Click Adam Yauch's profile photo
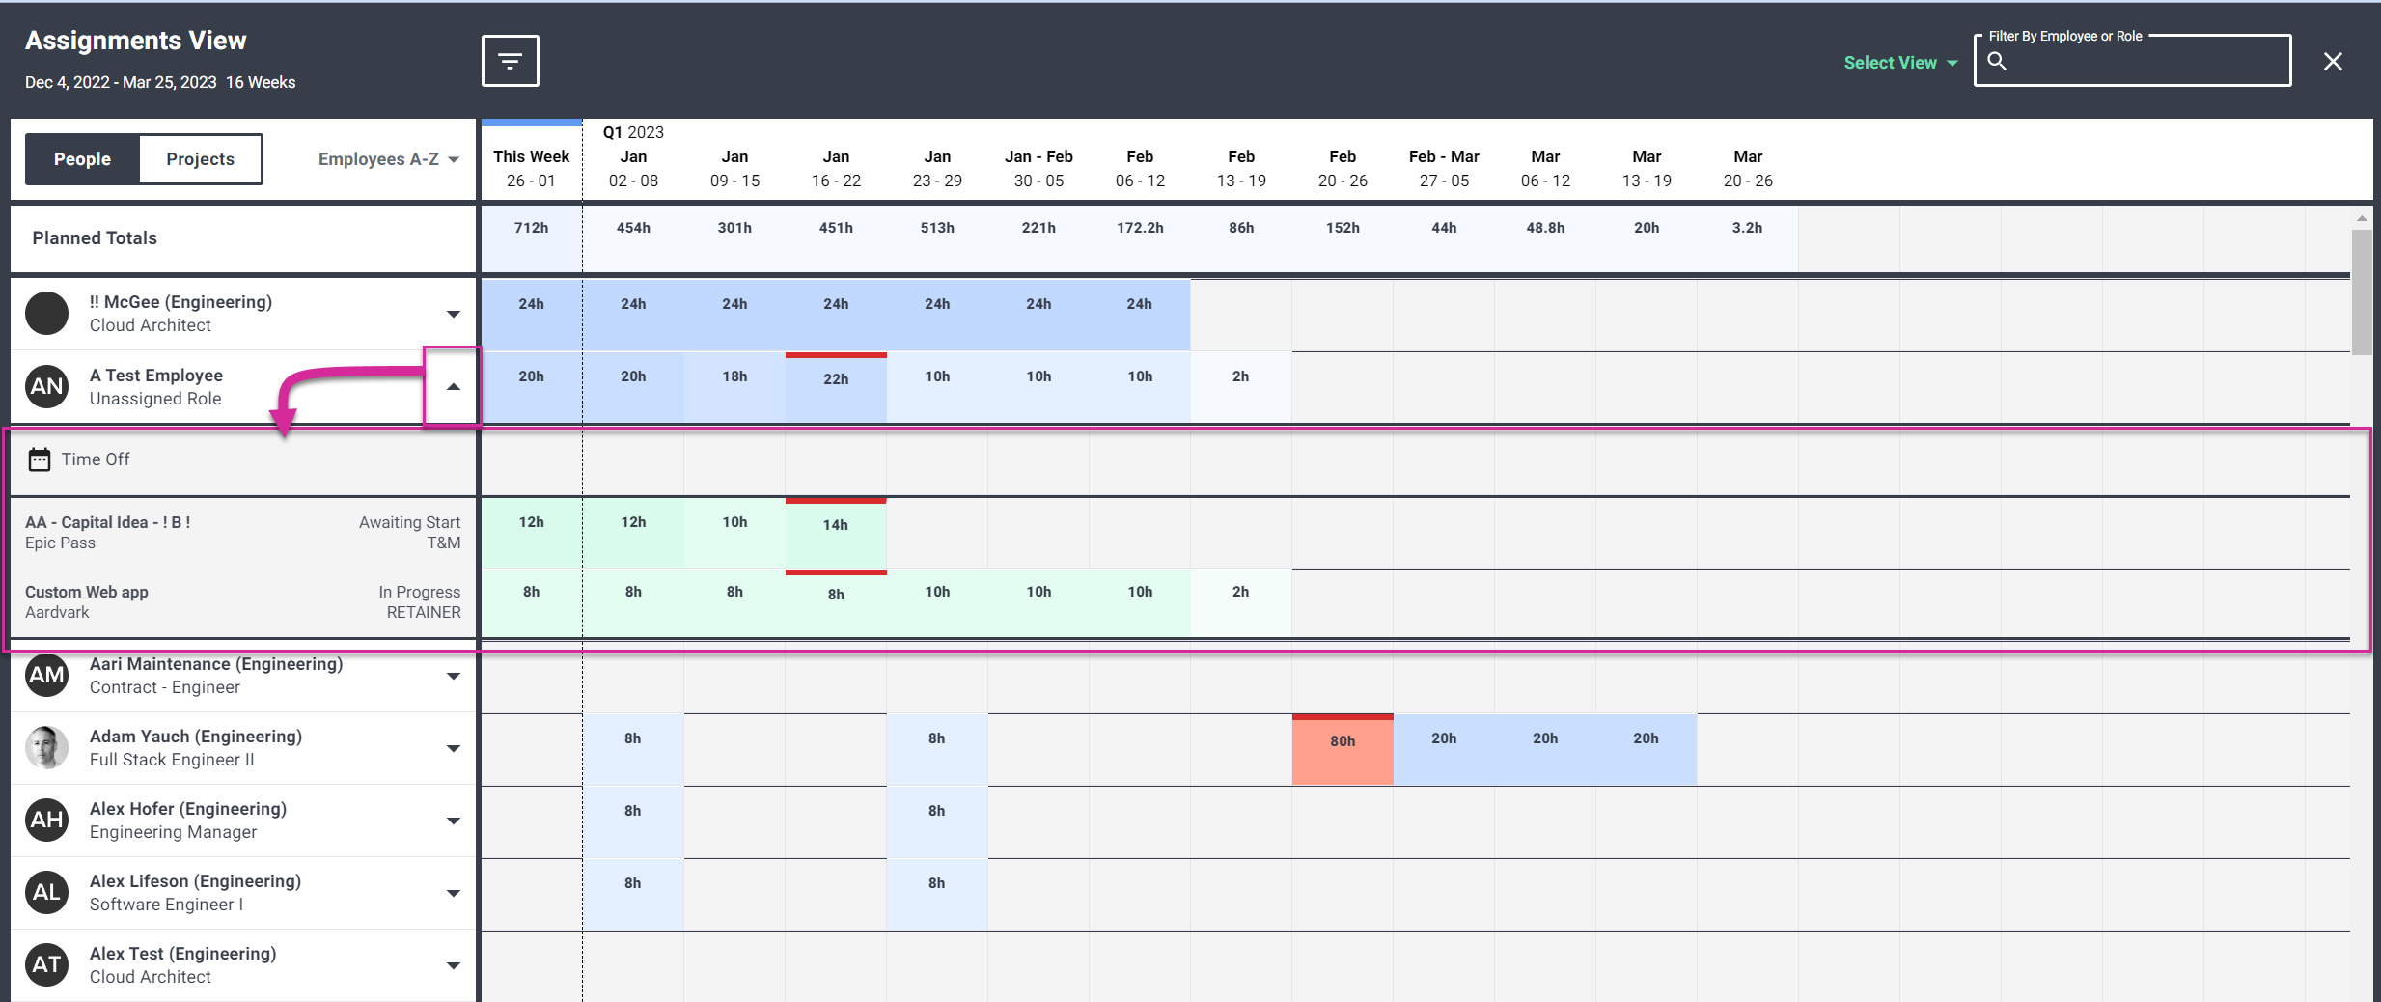Image resolution: width=2381 pixels, height=1002 pixels. coord(46,747)
